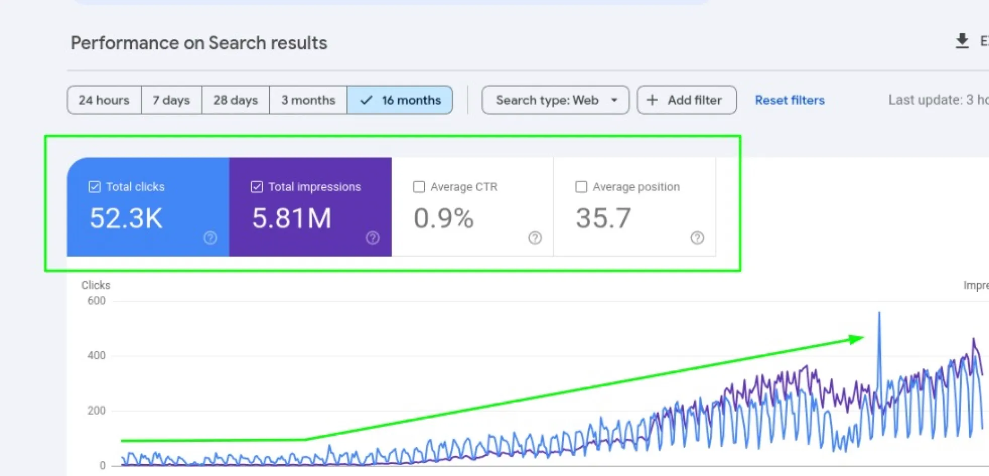
Task: Select the 16 months date range
Action: coord(400,100)
